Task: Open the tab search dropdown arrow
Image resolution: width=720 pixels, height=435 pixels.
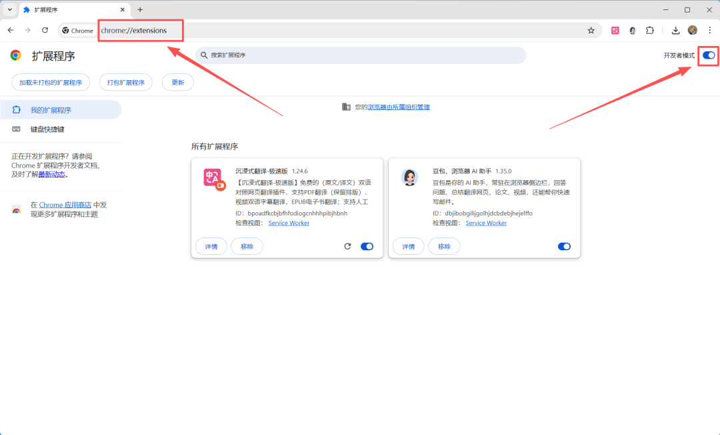Action: [9, 9]
